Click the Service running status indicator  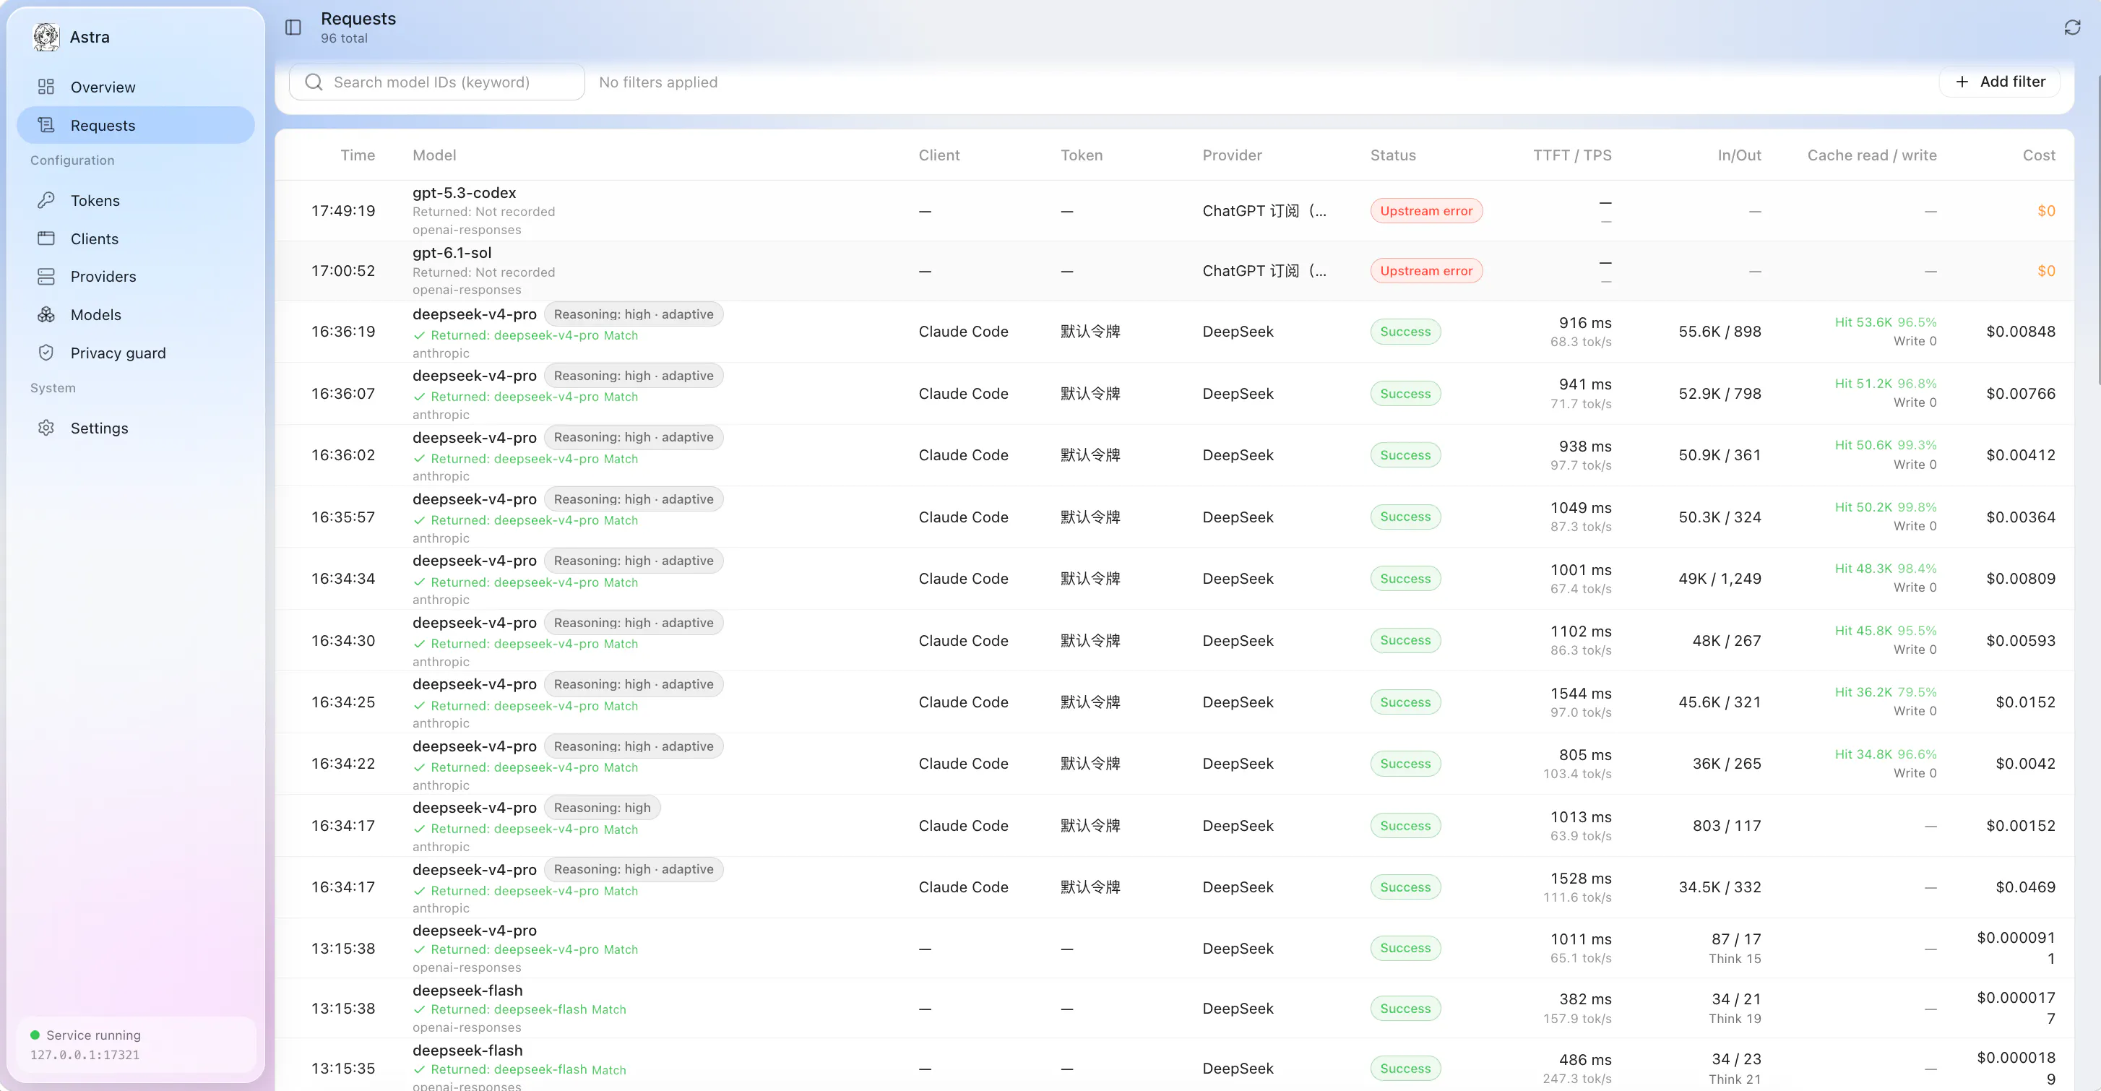pos(86,1035)
